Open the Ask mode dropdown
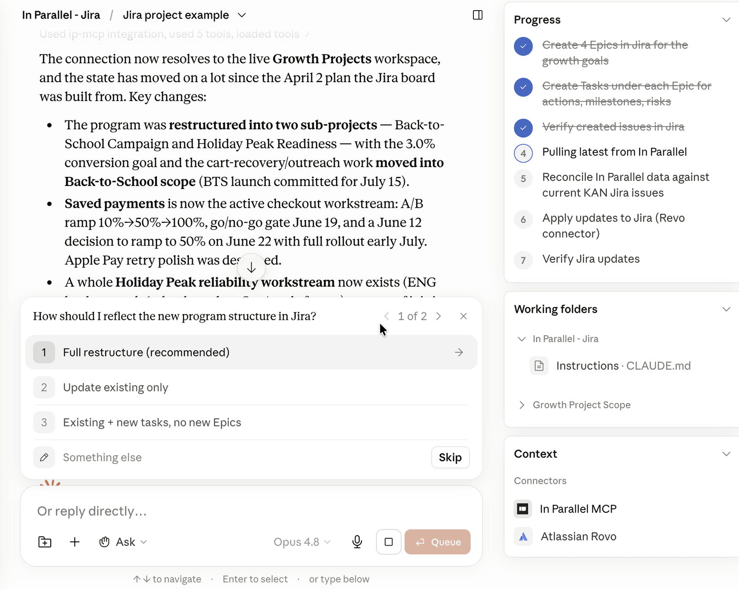739x589 pixels. click(x=123, y=542)
